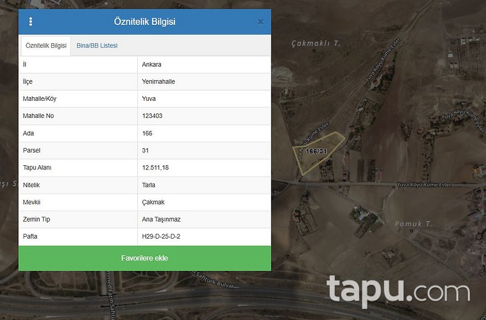Select the Tarla value in Nitelik row
This screenshot has height=320, width=486.
pyautogui.click(x=149, y=185)
